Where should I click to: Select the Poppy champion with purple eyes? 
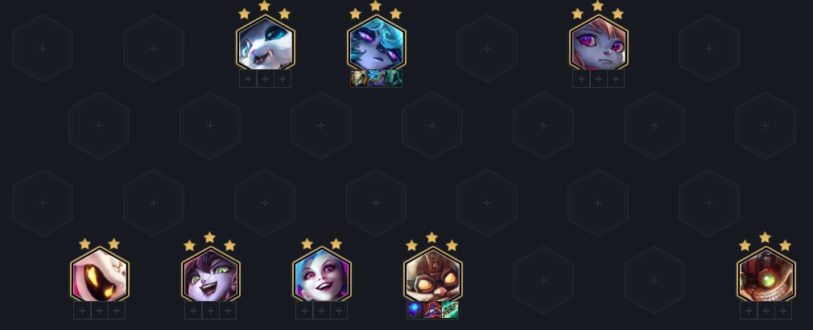point(598,43)
